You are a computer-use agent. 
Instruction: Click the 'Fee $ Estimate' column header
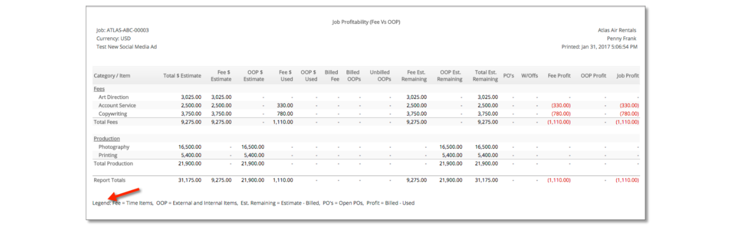[x=221, y=76]
